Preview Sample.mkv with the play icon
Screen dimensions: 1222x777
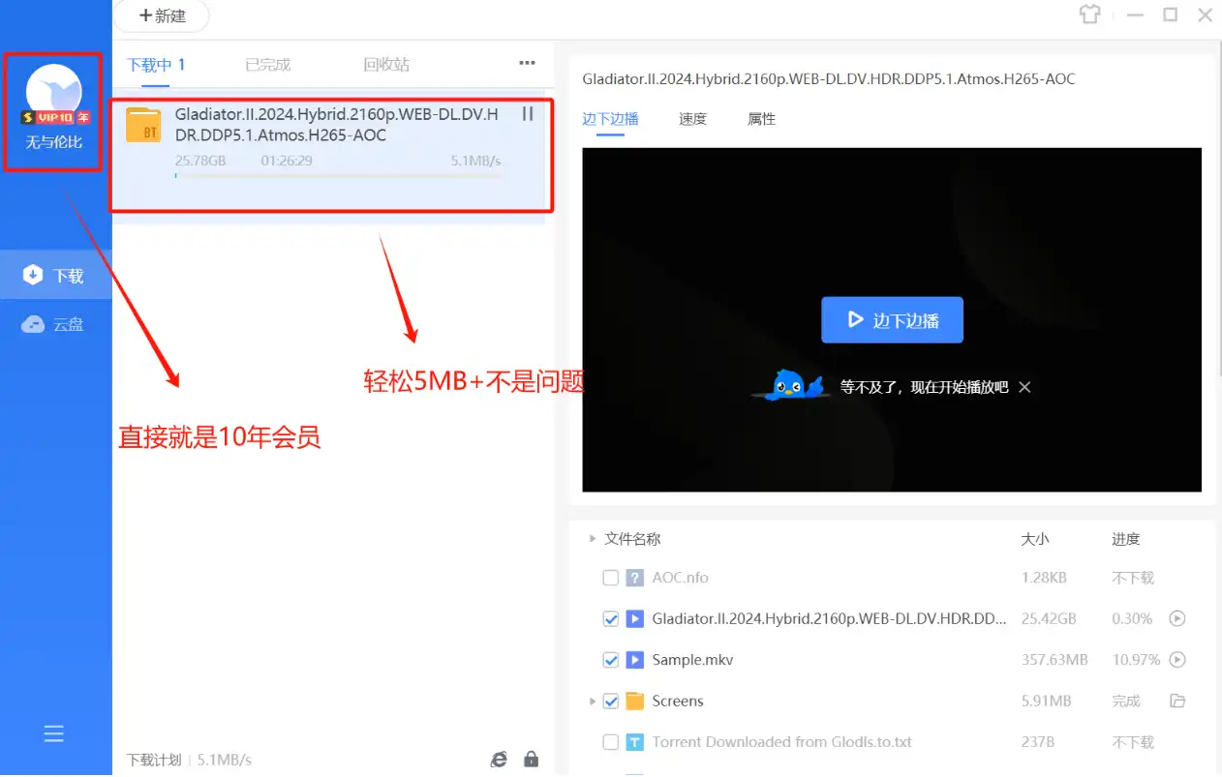[1176, 659]
